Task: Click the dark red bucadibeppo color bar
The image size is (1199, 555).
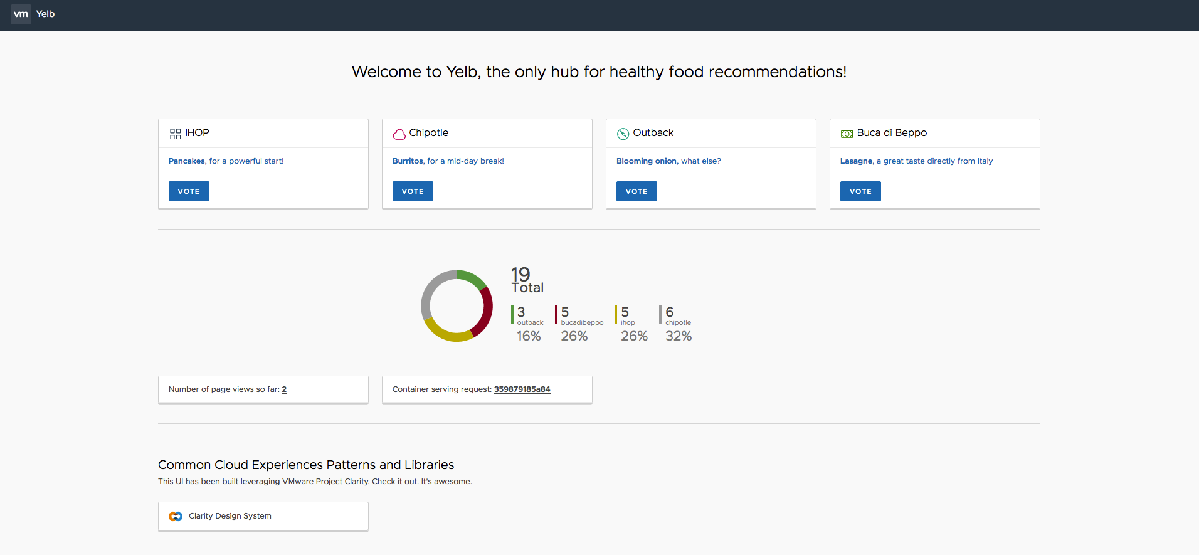Action: click(556, 314)
